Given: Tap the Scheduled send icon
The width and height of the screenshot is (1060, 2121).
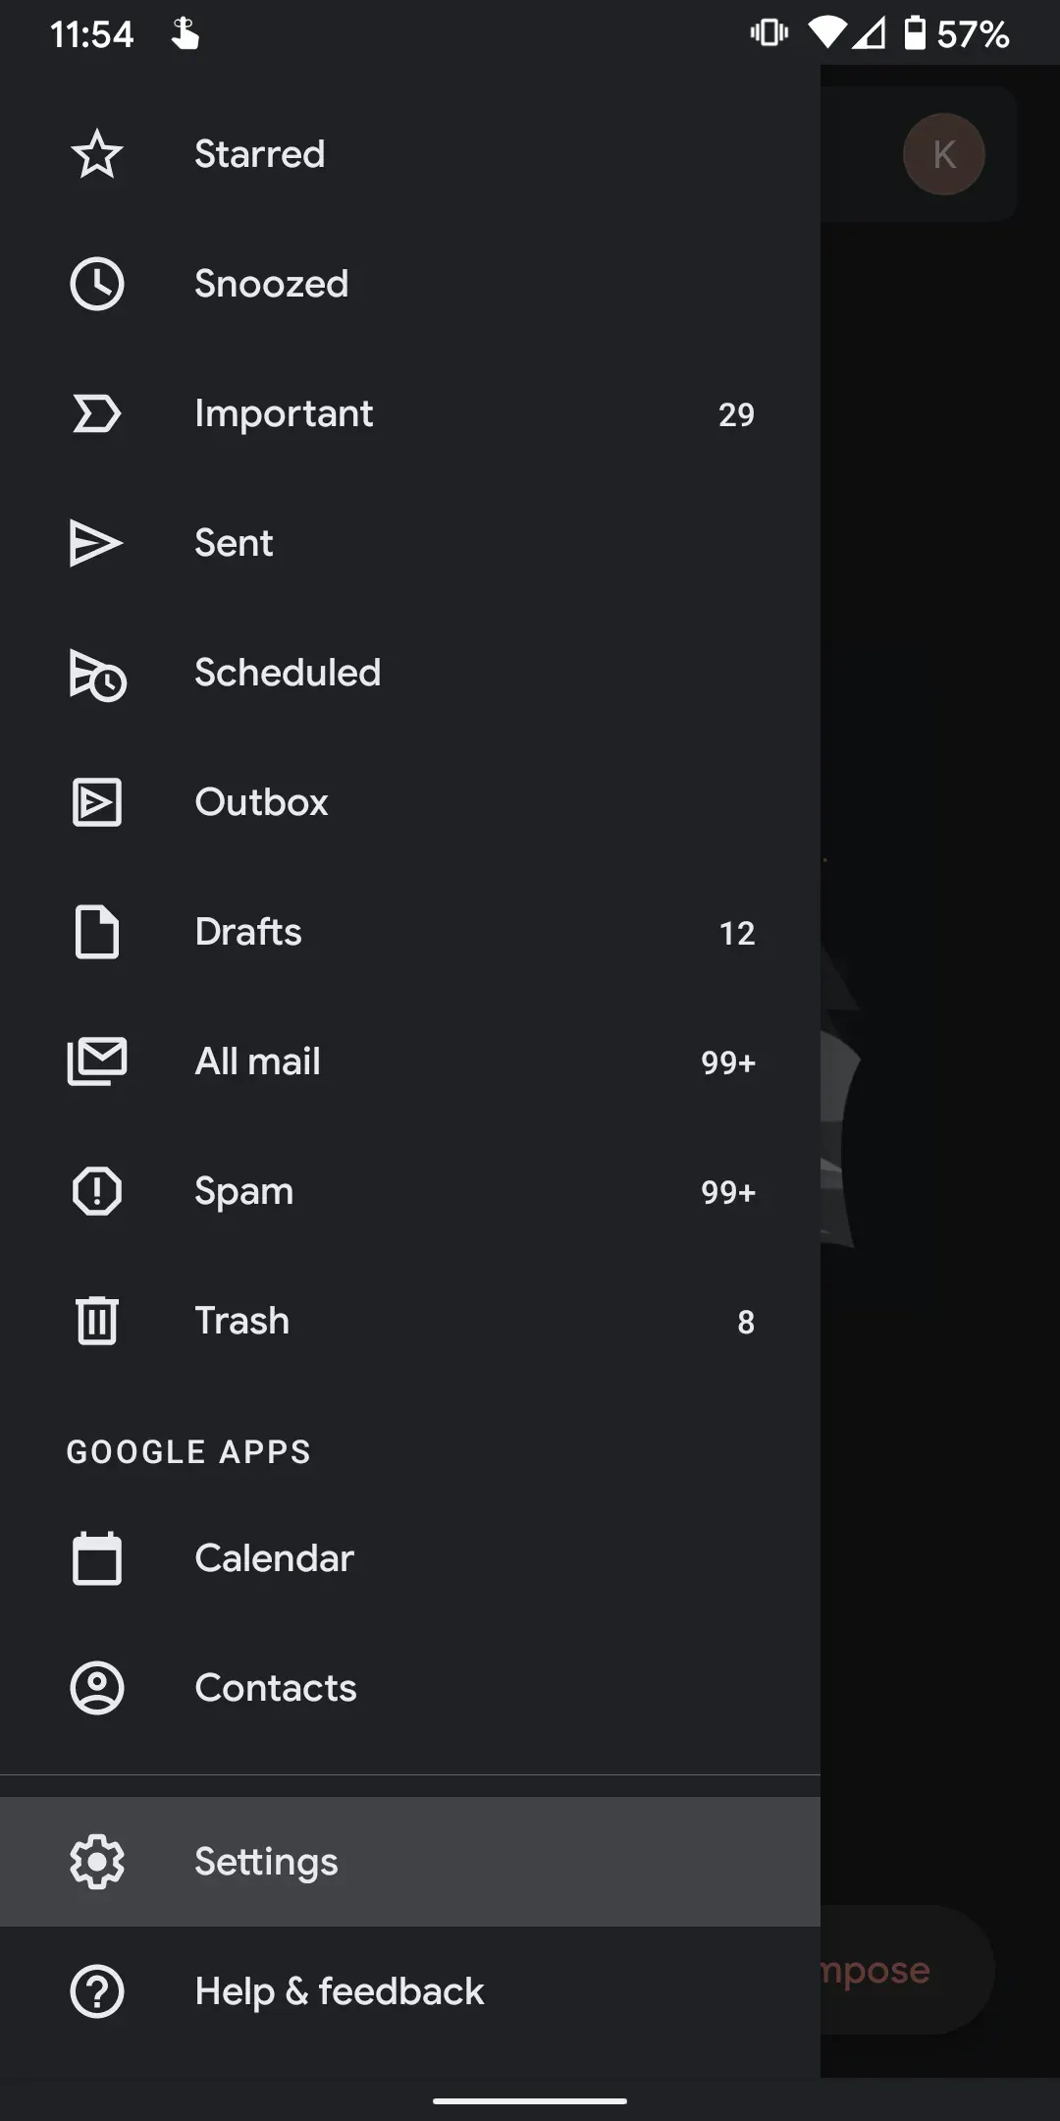Looking at the screenshot, I should pyautogui.click(x=96, y=674).
